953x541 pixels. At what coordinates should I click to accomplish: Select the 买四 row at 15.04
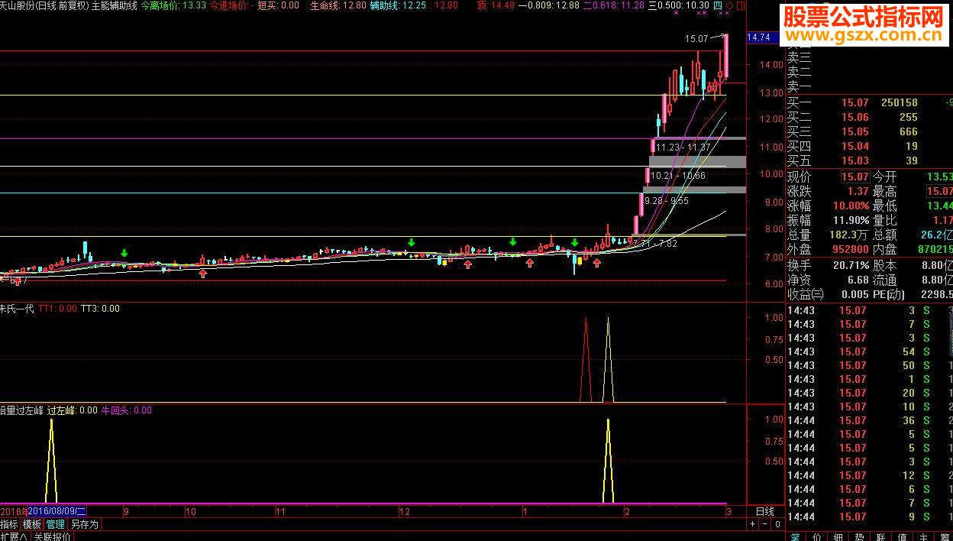coord(870,146)
